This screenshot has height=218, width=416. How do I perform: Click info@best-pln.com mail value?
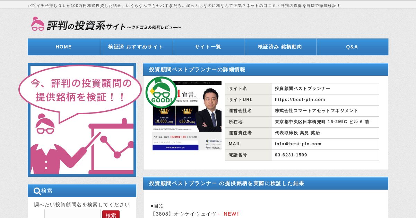pyautogui.click(x=298, y=144)
